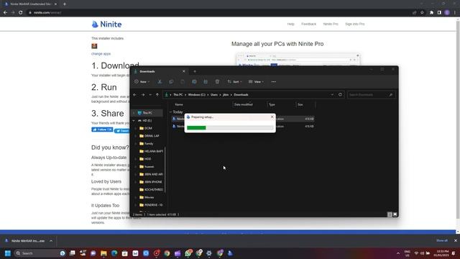
Task: Open the Chrome Extensions puzzle icon
Action: coord(431,13)
